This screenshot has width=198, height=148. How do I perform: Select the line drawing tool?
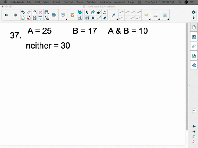click(99, 18)
